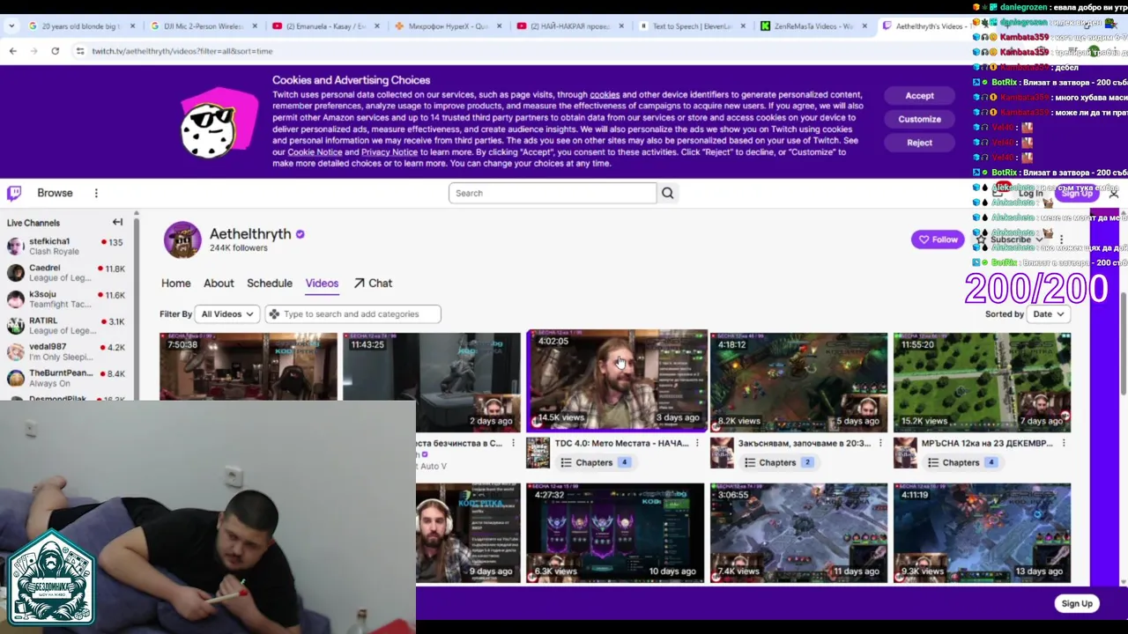1128x634 pixels.
Task: Open site information icon in address bar
Action: (80, 51)
